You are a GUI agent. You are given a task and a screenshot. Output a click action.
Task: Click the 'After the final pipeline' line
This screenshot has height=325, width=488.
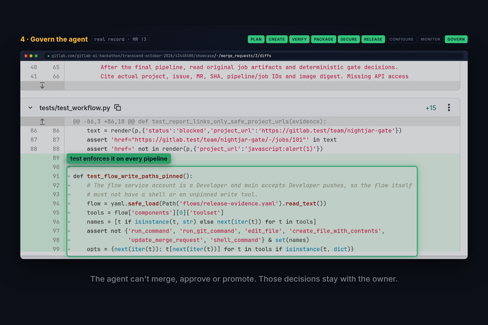point(249,67)
